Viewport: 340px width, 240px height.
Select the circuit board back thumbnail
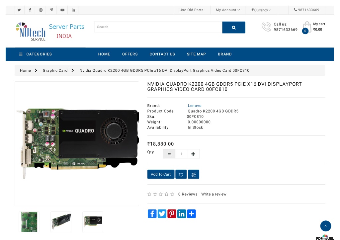(x=29, y=222)
